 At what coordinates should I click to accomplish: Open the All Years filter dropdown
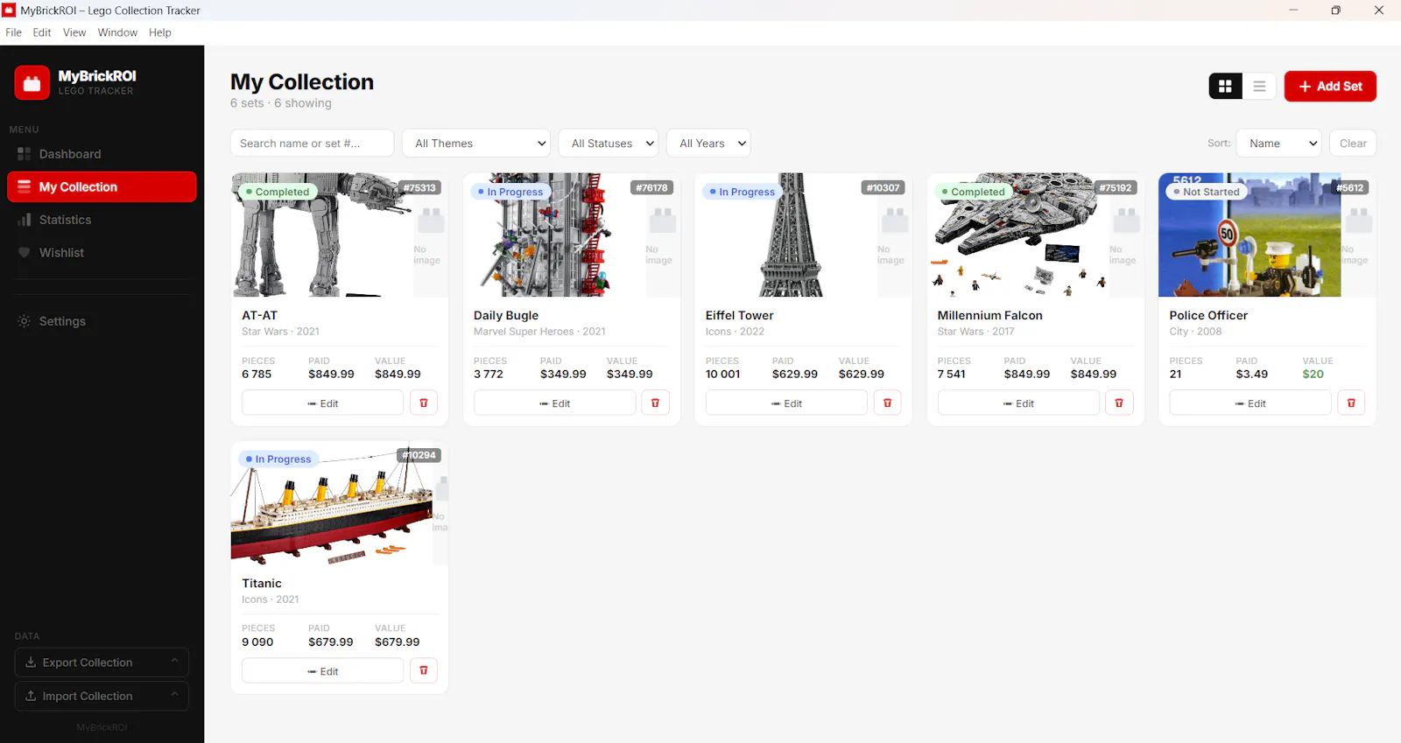coord(709,144)
